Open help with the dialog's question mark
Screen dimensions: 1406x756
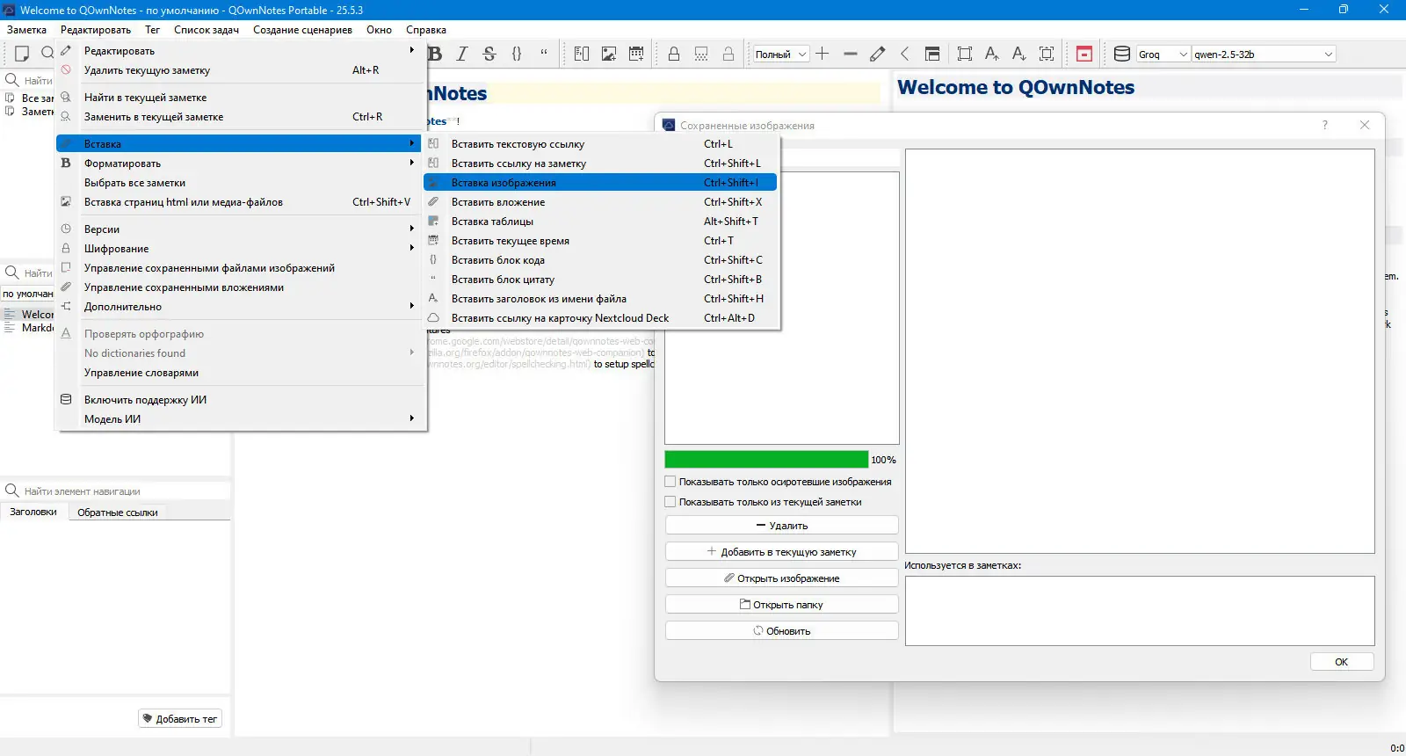click(x=1325, y=125)
